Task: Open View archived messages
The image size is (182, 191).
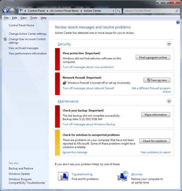Action: click(23, 48)
